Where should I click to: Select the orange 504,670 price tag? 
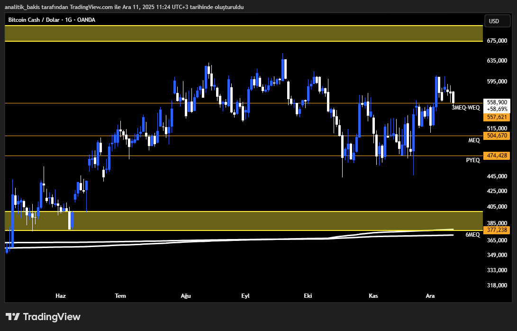[497, 136]
